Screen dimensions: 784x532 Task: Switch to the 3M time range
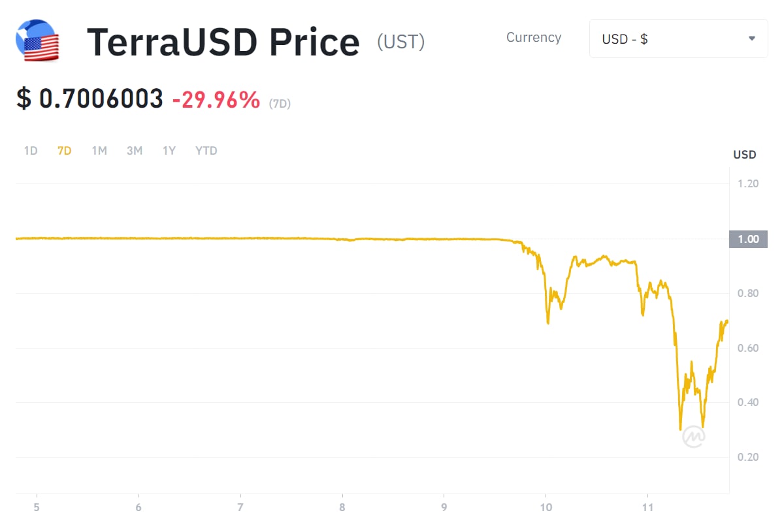(135, 151)
